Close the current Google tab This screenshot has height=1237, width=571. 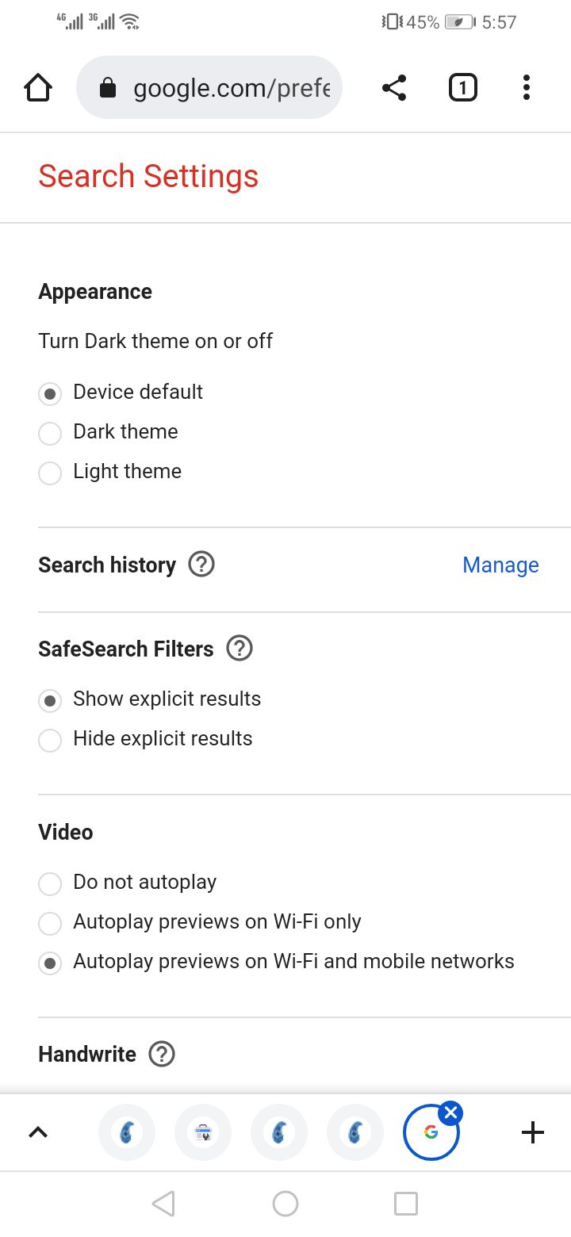[450, 1113]
